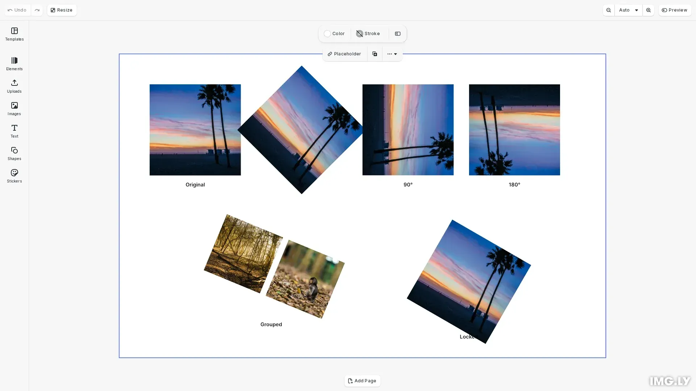Click the Redo arrow
This screenshot has width=696, height=391.
click(37, 10)
